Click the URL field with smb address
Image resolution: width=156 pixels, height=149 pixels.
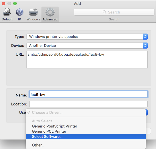pos(87,60)
